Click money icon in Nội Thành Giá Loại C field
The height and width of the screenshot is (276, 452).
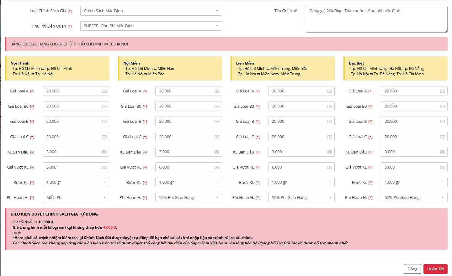(x=104, y=137)
